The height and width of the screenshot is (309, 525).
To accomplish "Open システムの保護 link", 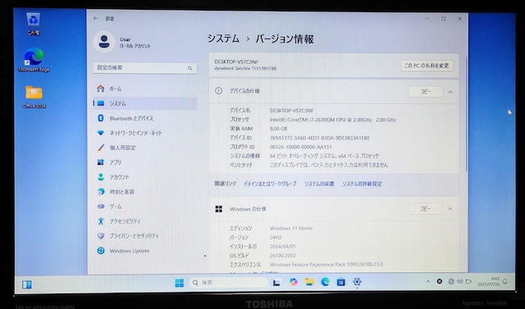I will click(319, 184).
